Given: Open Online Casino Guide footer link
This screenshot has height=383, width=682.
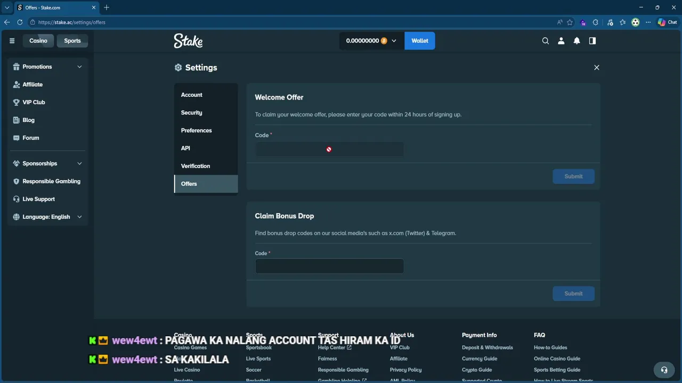Looking at the screenshot, I should pos(557,359).
